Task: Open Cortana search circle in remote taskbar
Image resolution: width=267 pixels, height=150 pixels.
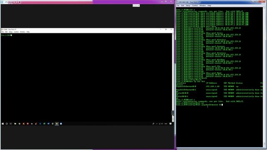Action: (x=7, y=124)
